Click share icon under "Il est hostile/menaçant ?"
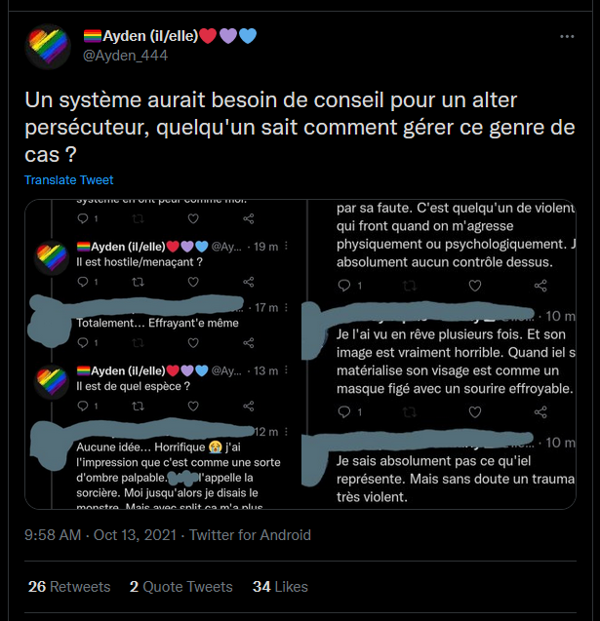The width and height of the screenshot is (600, 621). [249, 282]
